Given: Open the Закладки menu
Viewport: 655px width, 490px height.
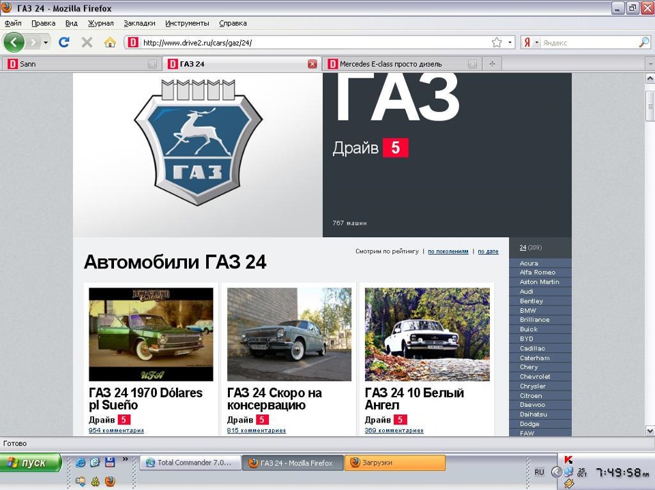Looking at the screenshot, I should pyautogui.click(x=139, y=23).
